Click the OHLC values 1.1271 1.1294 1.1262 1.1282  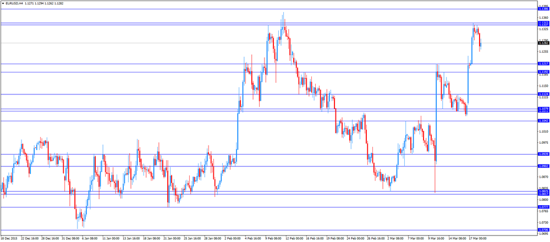tap(45, 3)
